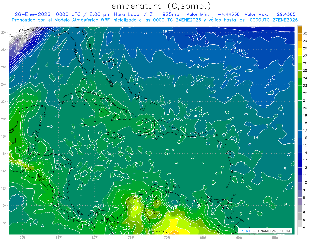Click the color scale value "25"
This screenshot has height=241, width=312.
pos(305,71)
